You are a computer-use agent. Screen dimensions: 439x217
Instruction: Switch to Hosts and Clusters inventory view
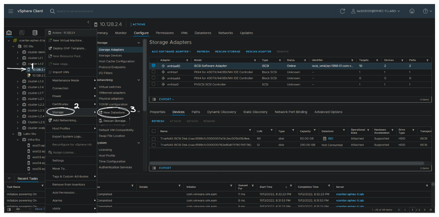tap(9, 33)
